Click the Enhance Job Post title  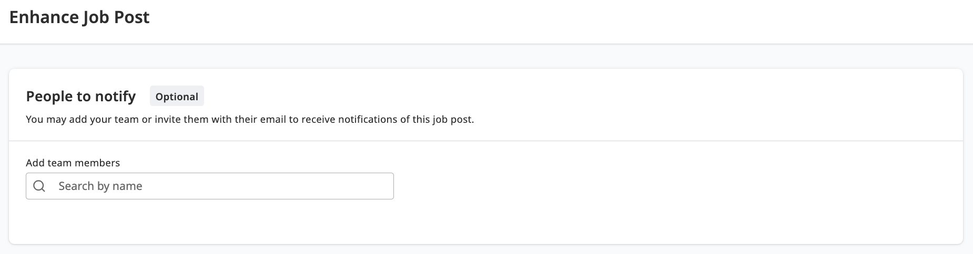[79, 17]
